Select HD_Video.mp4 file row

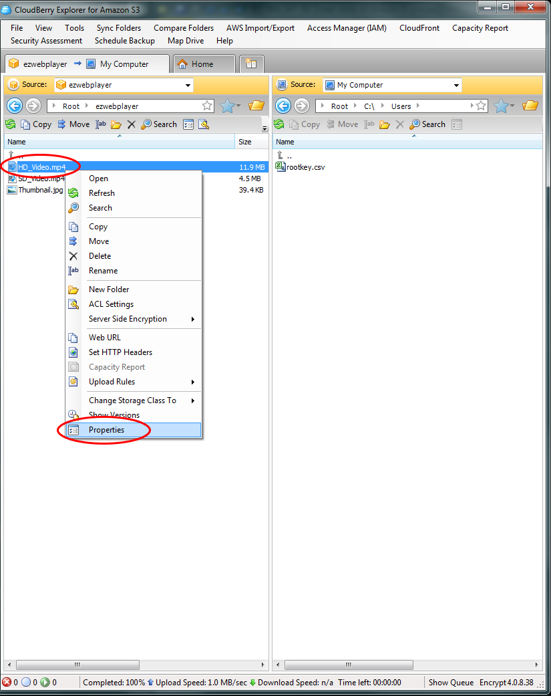[136, 167]
